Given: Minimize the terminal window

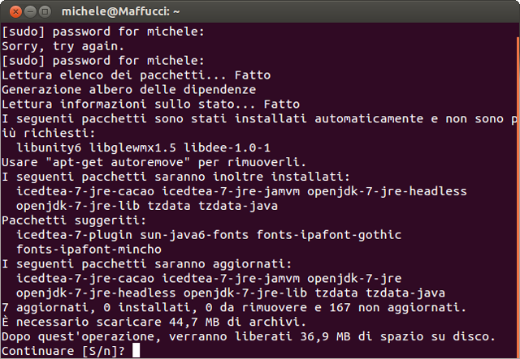Looking at the screenshot, I should 27,11.
